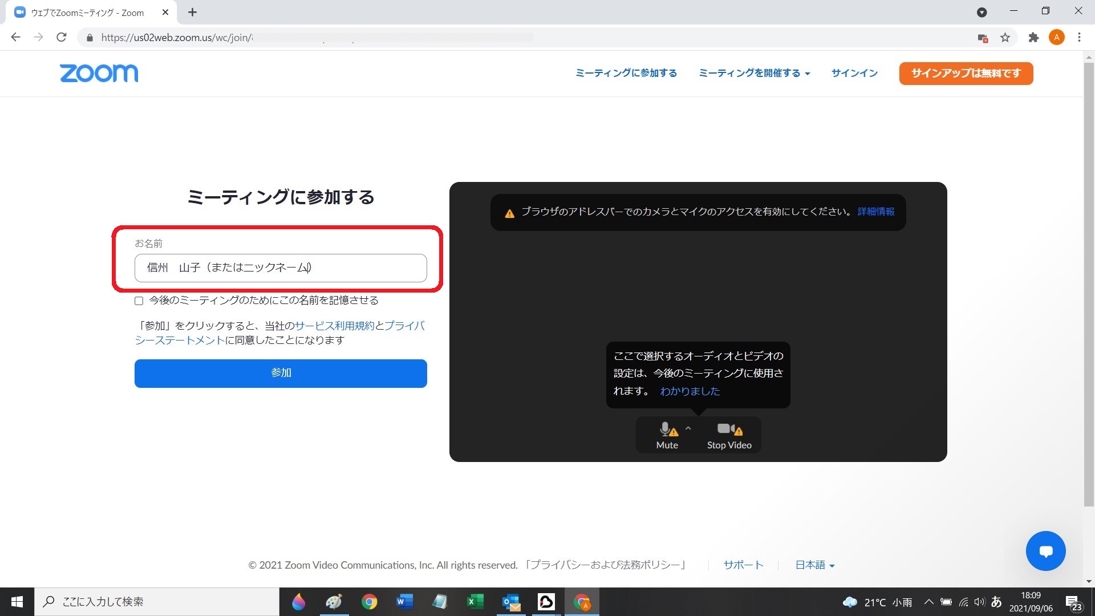Click the tab search arrow in the title bar
The image size is (1095, 616).
pos(982,12)
